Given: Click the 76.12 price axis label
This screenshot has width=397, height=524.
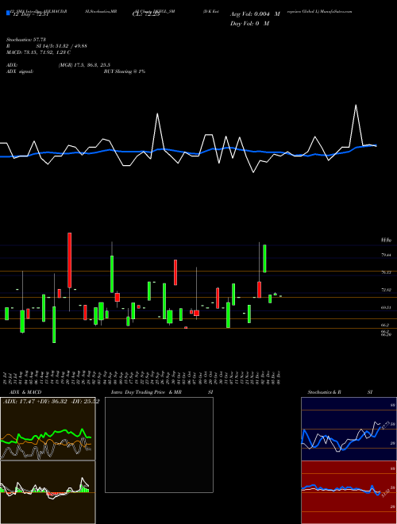Looking at the screenshot, I should (x=386, y=272).
